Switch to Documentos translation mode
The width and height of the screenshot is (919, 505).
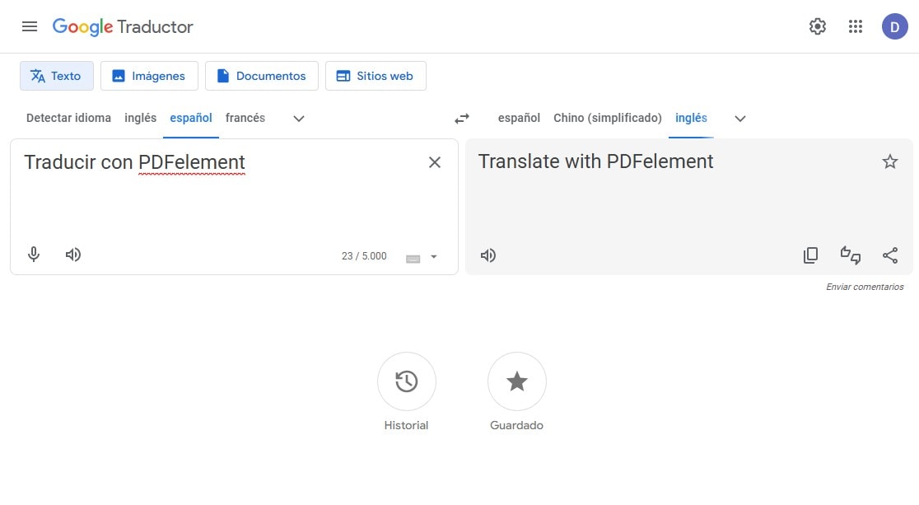[x=261, y=76]
